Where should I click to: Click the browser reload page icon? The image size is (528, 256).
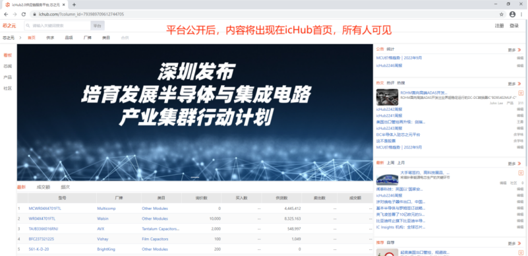[24, 15]
